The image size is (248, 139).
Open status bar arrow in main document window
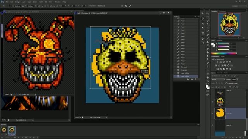107,117
